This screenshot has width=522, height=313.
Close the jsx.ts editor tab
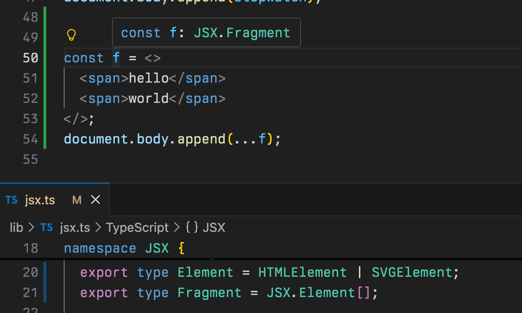click(96, 200)
